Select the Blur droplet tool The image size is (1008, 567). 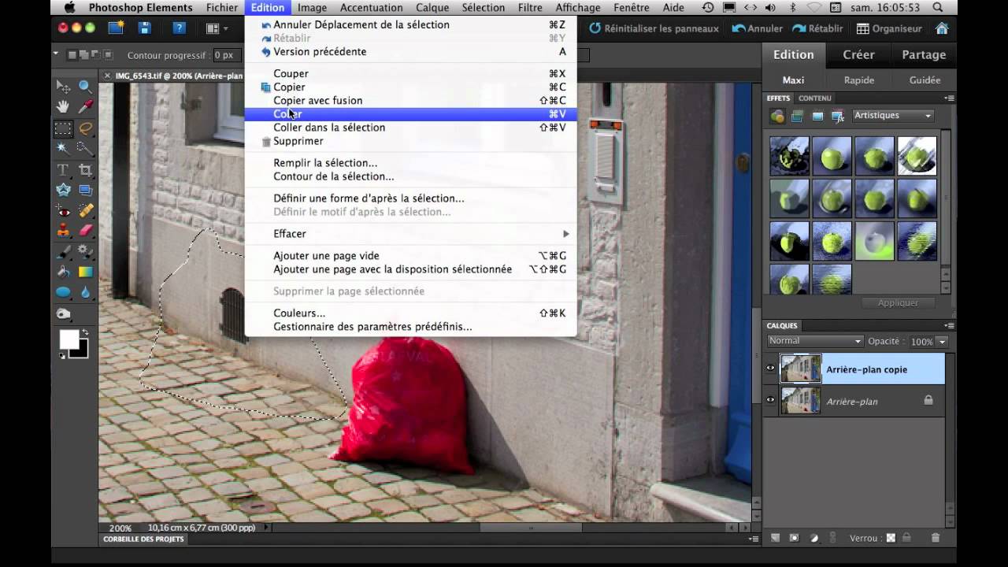coord(85,292)
